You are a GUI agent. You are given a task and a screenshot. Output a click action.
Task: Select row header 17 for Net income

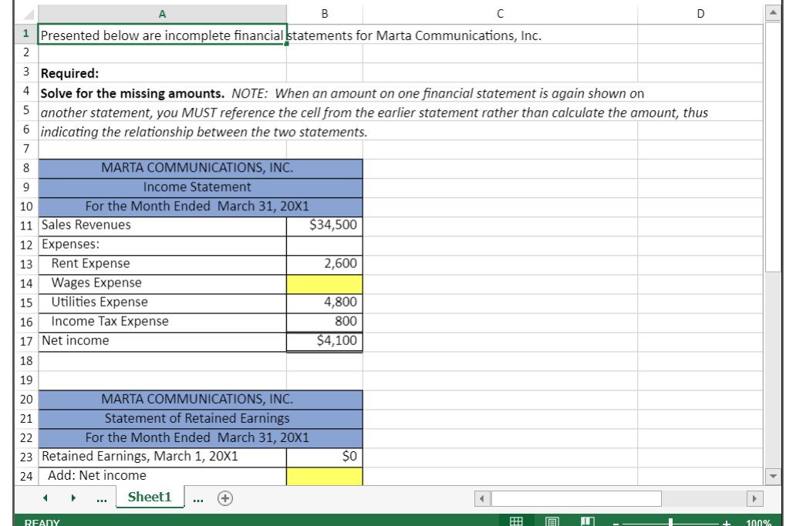[x=25, y=340]
